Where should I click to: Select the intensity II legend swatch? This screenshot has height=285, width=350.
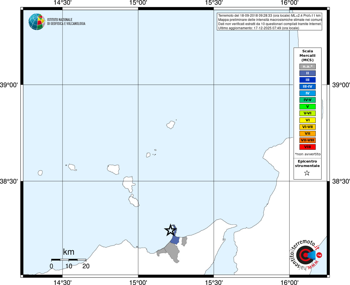point(308,73)
